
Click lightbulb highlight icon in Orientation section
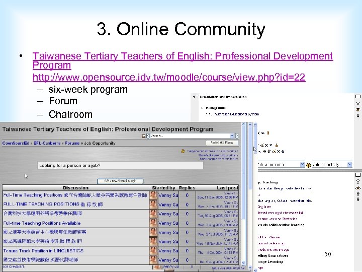(358, 103)
